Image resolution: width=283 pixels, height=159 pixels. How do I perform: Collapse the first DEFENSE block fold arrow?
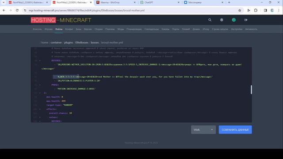point(40,61)
